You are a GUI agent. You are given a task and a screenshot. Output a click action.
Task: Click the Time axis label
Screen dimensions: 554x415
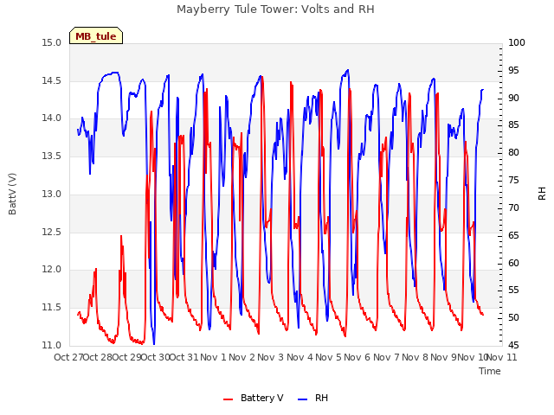point(490,371)
